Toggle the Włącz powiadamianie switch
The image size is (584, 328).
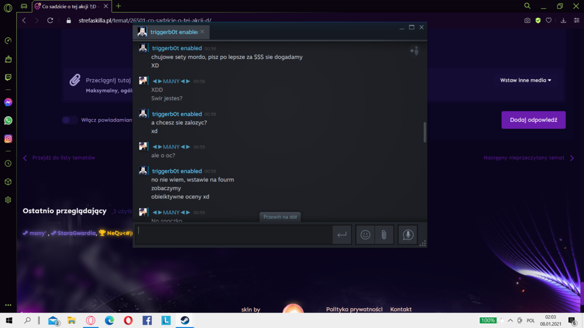[69, 120]
